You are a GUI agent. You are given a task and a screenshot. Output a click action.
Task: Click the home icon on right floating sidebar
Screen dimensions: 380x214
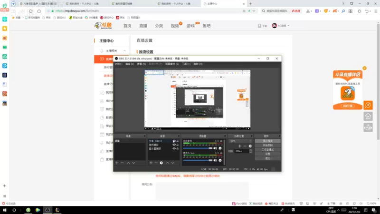pyautogui.click(x=368, y=117)
